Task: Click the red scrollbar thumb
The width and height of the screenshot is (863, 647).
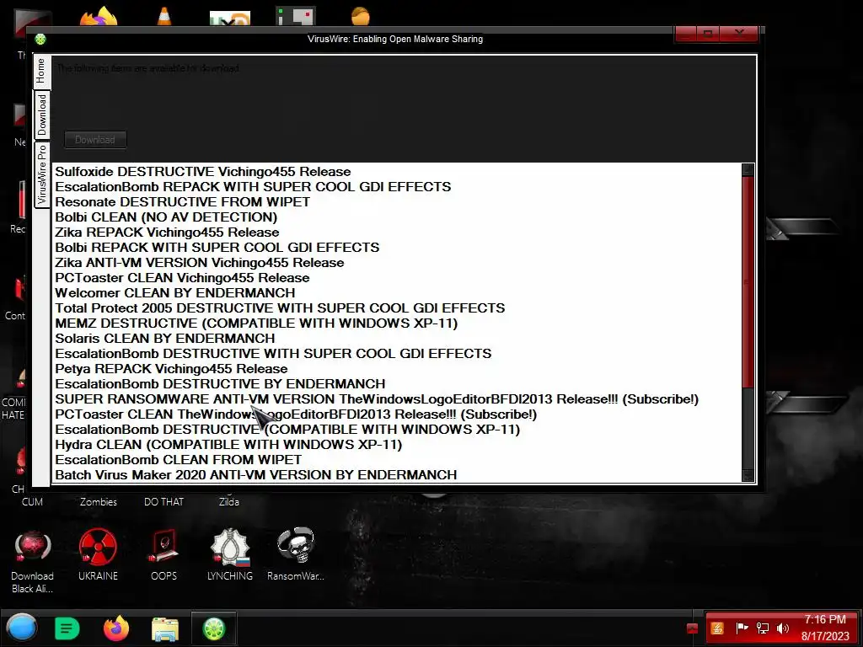Action: click(748, 281)
